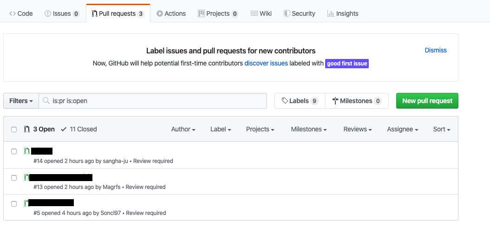Open the Wiki tab
490x234 pixels.
coord(261,13)
